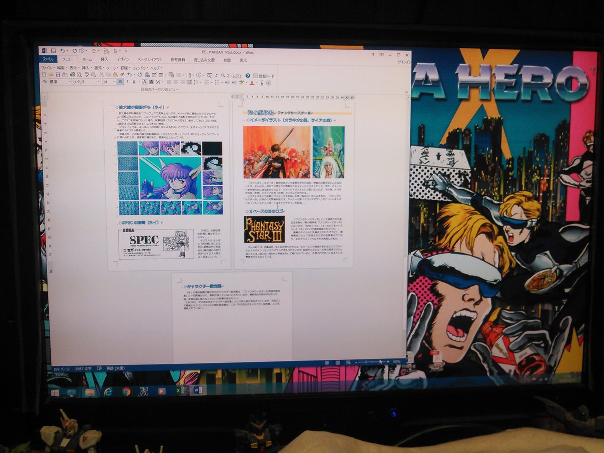The height and width of the screenshot is (453, 604).
Task: Open classic 書式 menu dropdown
Action: (x=99, y=68)
